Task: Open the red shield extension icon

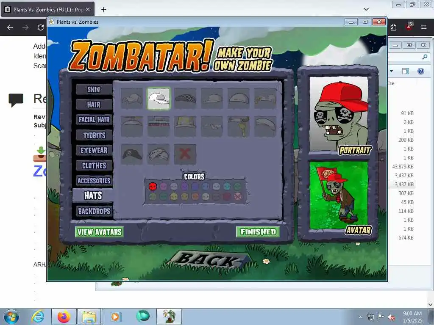Action: coord(409,27)
